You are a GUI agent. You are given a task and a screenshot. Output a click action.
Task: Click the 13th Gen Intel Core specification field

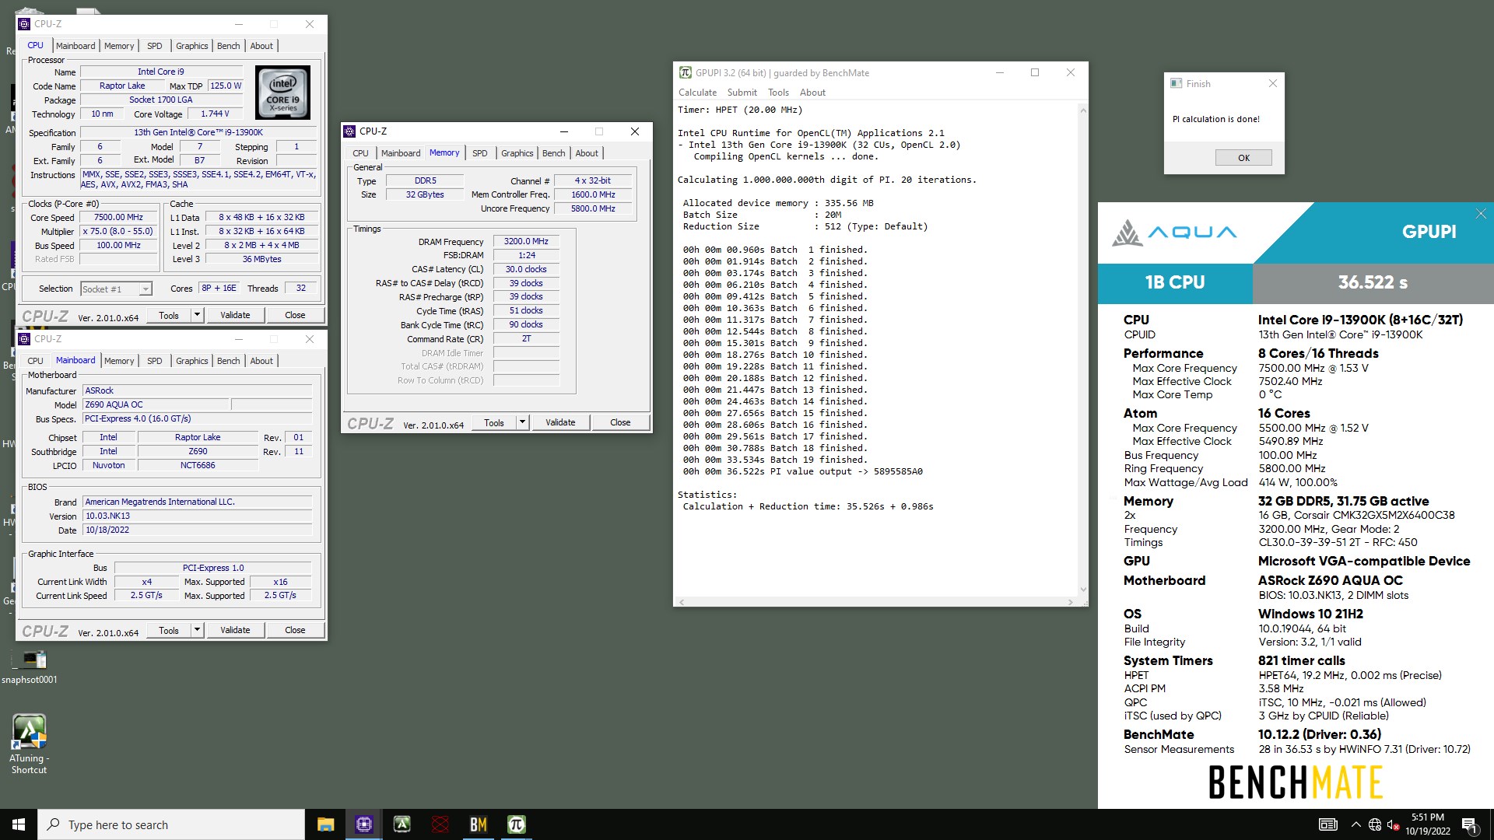click(198, 132)
